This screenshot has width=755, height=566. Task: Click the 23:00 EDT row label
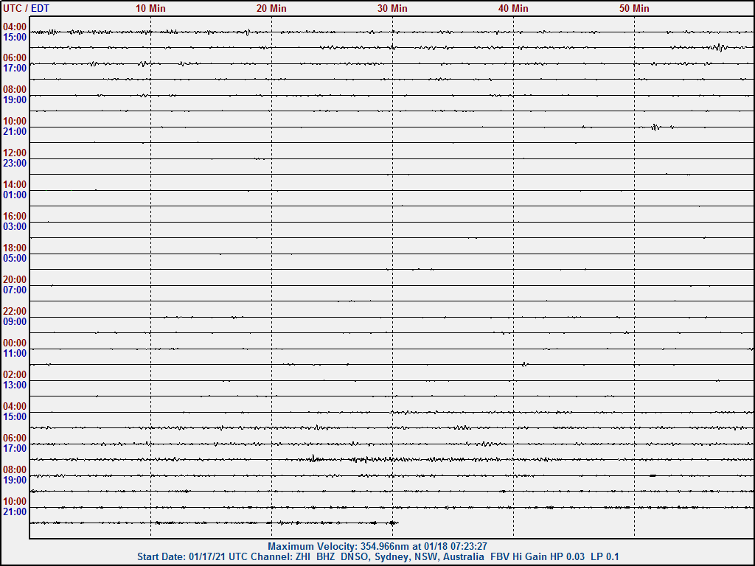15,164
